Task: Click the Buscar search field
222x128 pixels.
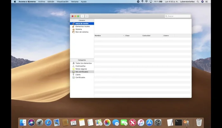Action: pyautogui.click(x=179, y=16)
